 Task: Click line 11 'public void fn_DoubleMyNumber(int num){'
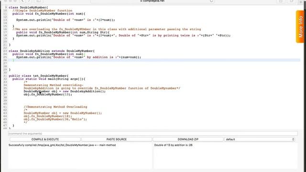[x=49, y=14]
